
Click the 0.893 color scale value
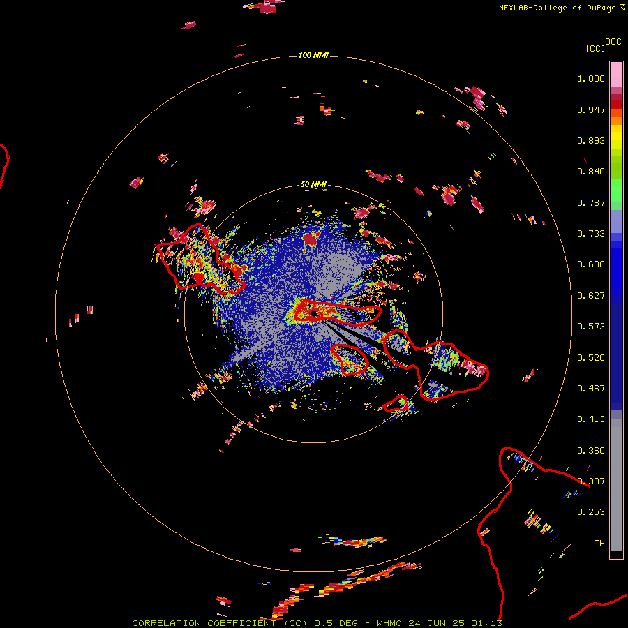591,140
